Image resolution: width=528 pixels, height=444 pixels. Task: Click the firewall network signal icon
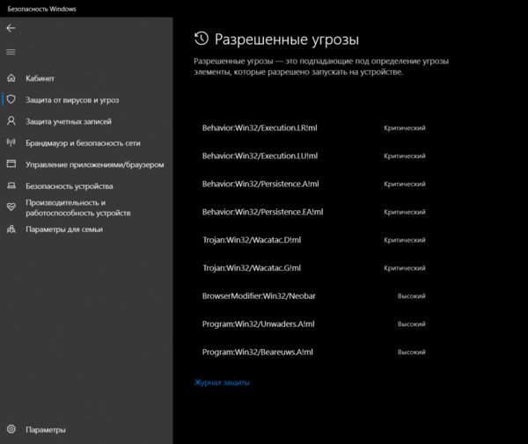11,142
